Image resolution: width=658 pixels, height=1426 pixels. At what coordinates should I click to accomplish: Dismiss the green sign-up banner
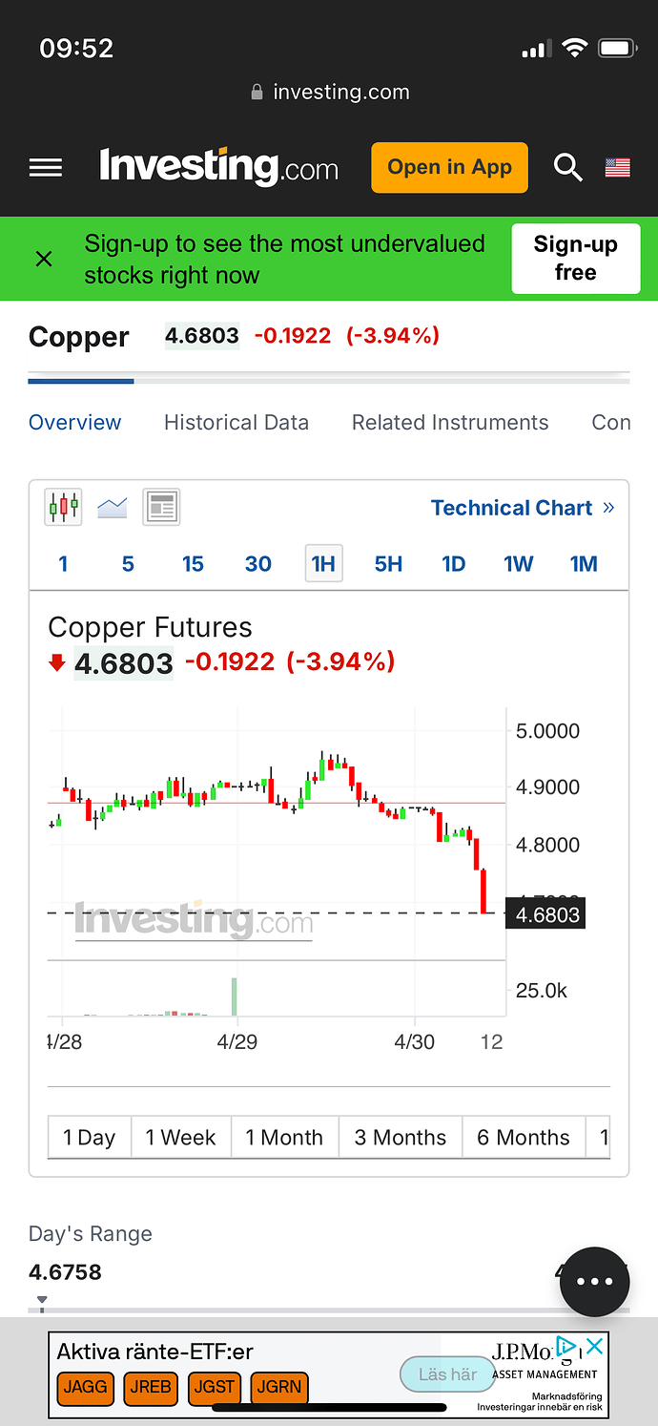pos(44,259)
